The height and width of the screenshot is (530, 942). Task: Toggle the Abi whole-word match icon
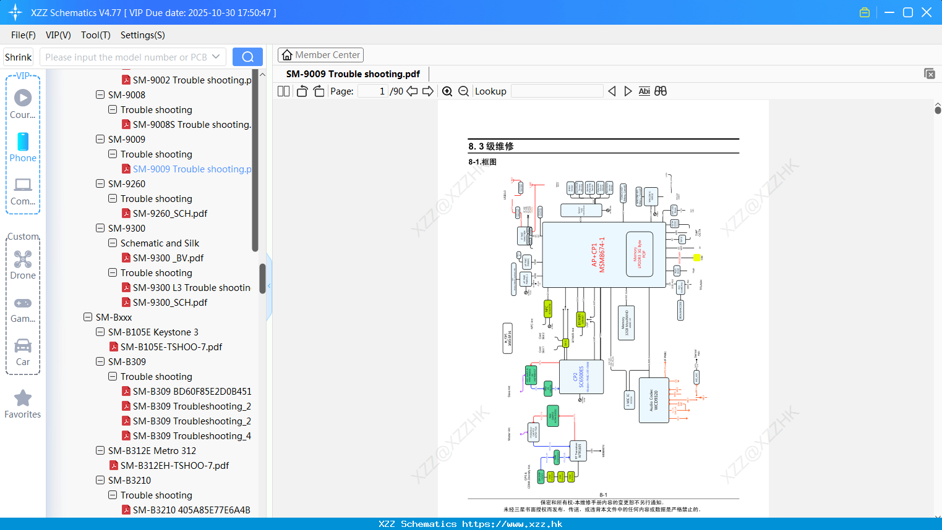(644, 91)
